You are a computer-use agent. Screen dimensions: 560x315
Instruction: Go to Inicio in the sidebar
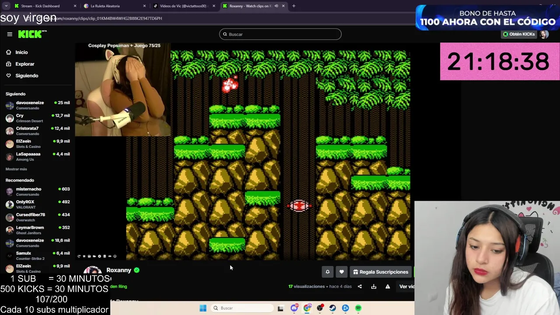21,52
